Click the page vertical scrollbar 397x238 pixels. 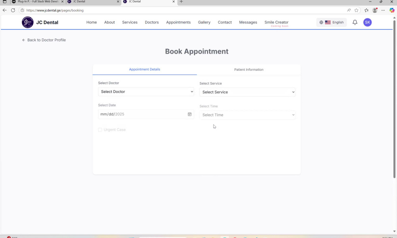394,99
